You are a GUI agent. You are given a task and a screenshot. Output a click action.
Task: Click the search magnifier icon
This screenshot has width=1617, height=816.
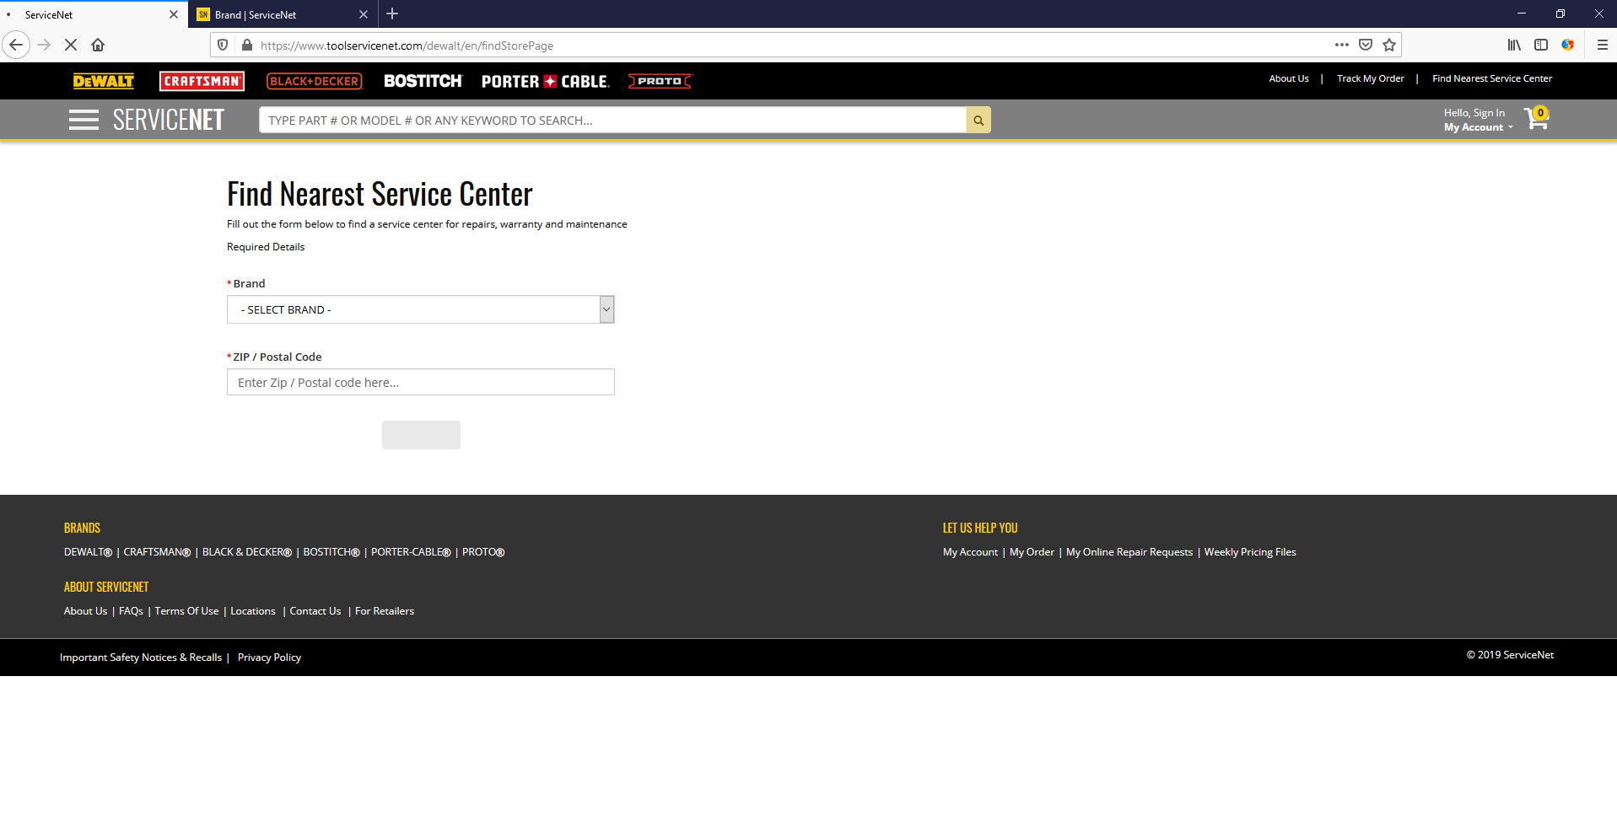click(978, 120)
